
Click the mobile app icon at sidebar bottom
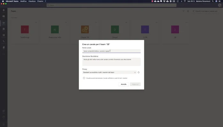4,124
